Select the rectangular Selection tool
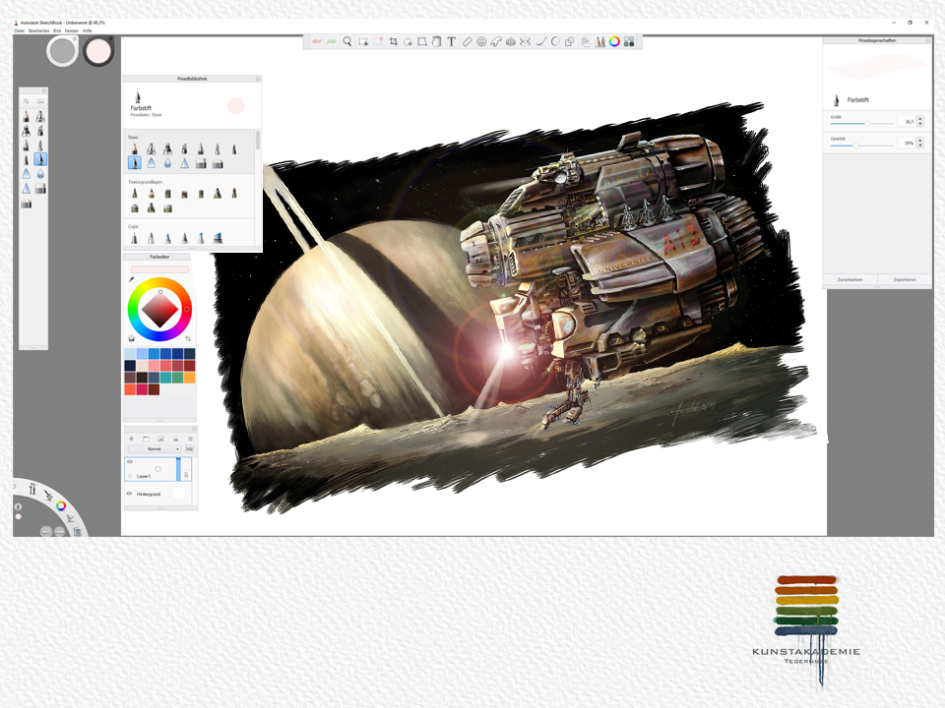 click(363, 41)
